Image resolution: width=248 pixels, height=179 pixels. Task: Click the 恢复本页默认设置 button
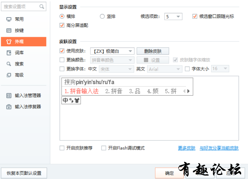pyautogui.click(x=24, y=173)
